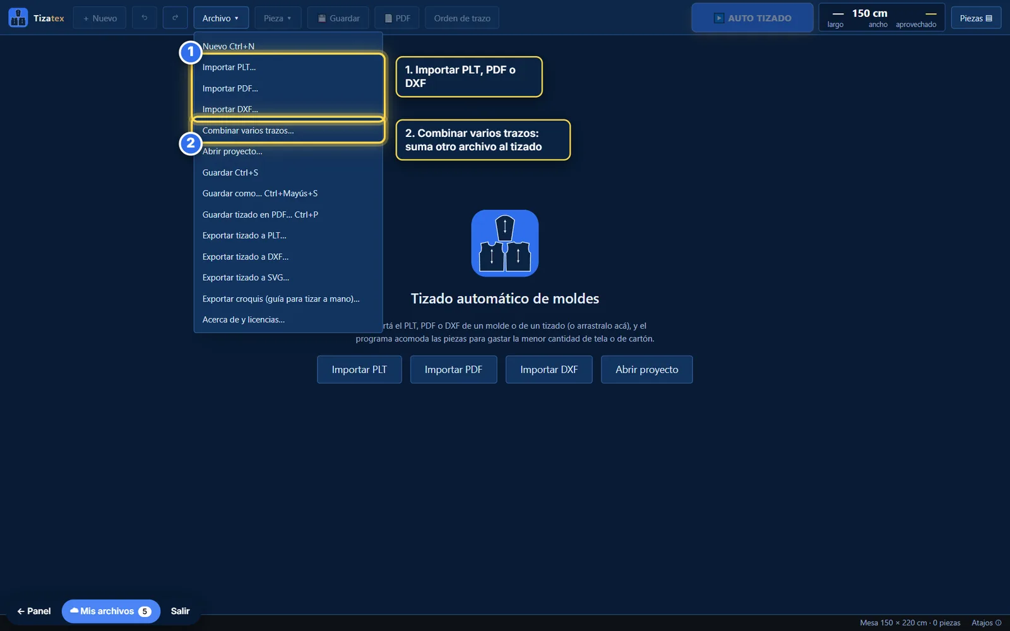
Task: Select Nuevo Ctrl+N menu entry
Action: pos(288,46)
